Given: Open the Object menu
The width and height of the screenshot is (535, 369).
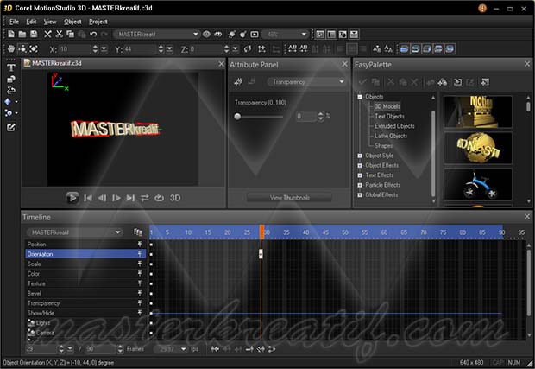Looking at the screenshot, I should click(x=72, y=21).
